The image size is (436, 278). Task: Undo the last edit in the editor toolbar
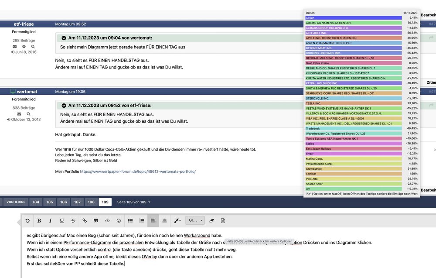point(27,221)
